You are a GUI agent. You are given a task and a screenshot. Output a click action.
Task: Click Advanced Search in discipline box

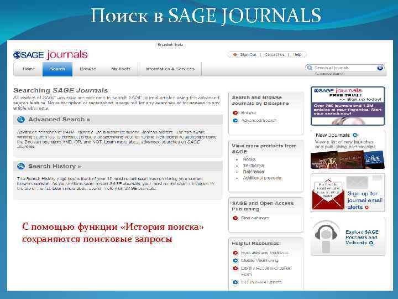pyautogui.click(x=259, y=121)
